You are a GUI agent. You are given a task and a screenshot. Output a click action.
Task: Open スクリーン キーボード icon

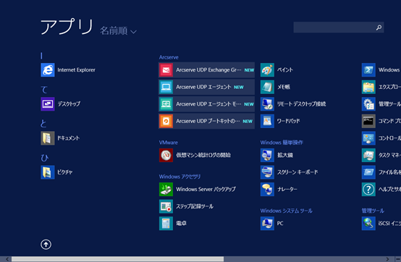point(267,172)
